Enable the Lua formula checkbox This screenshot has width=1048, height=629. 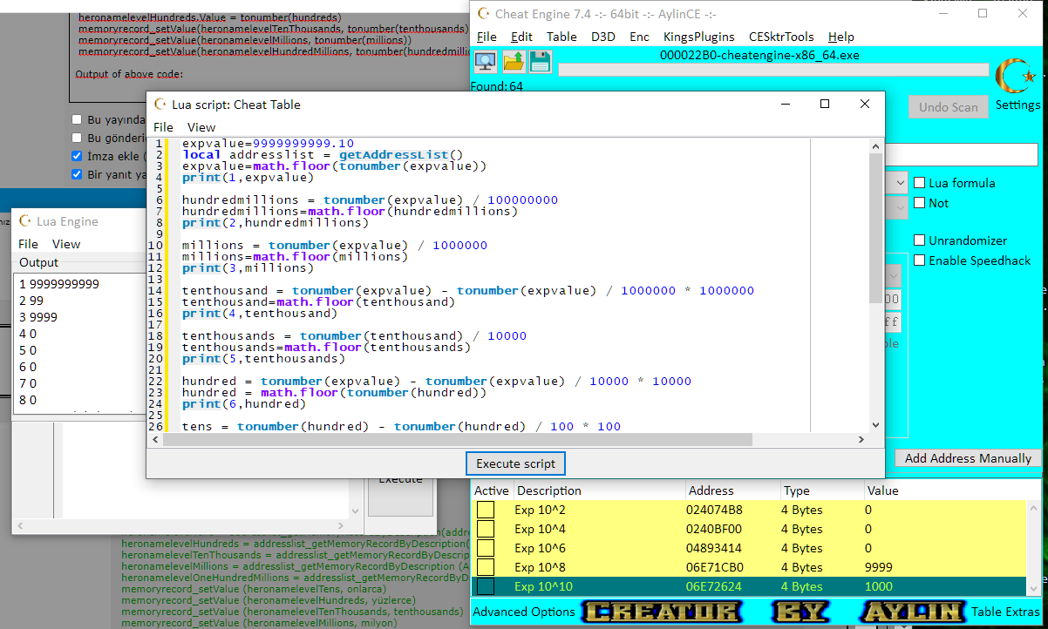920,183
